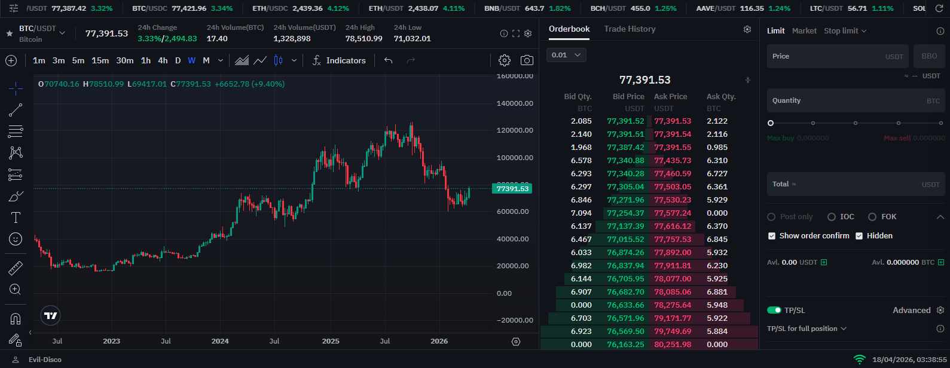The width and height of the screenshot is (950, 368).
Task: Select the Post only radio option
Action: (771, 217)
